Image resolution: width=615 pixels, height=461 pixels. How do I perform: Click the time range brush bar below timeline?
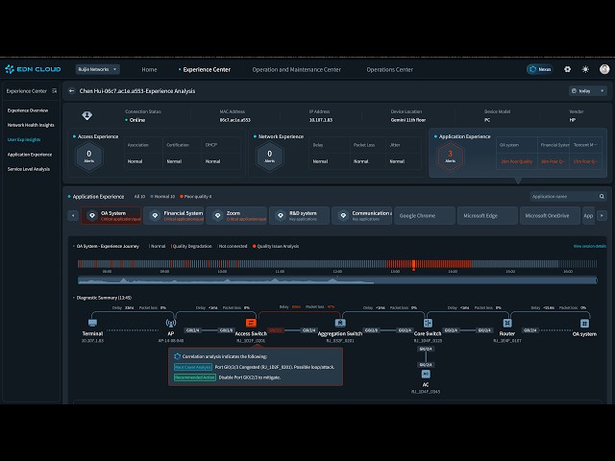[337, 280]
